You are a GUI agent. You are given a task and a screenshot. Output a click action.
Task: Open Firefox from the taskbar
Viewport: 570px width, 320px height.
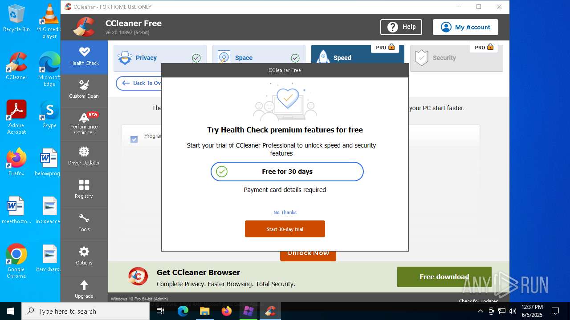(x=227, y=311)
